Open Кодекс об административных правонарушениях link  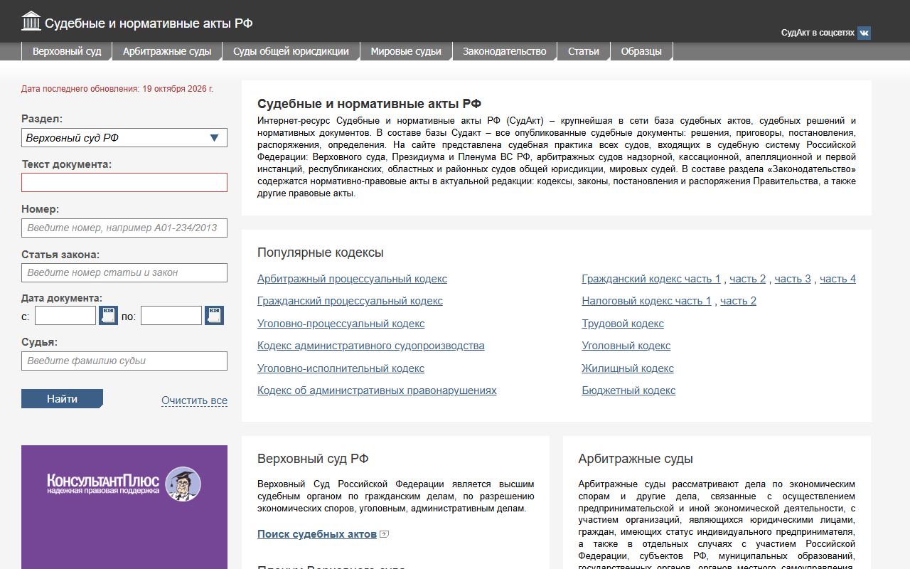point(377,390)
